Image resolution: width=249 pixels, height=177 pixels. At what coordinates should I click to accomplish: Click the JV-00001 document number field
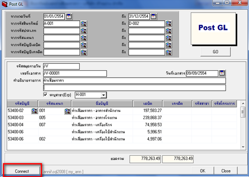click(75, 73)
